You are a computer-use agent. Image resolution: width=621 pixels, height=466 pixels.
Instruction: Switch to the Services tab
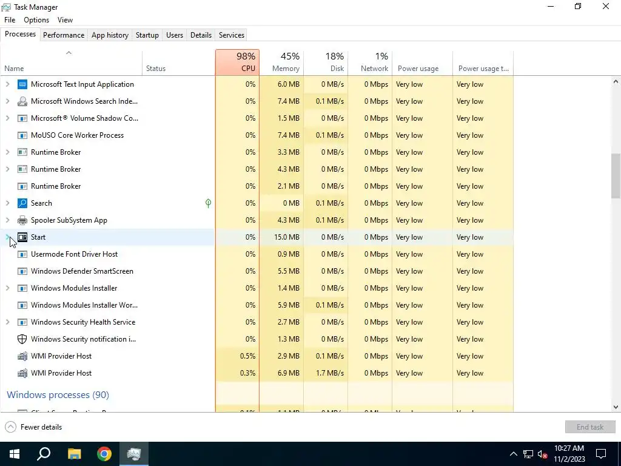(x=232, y=35)
